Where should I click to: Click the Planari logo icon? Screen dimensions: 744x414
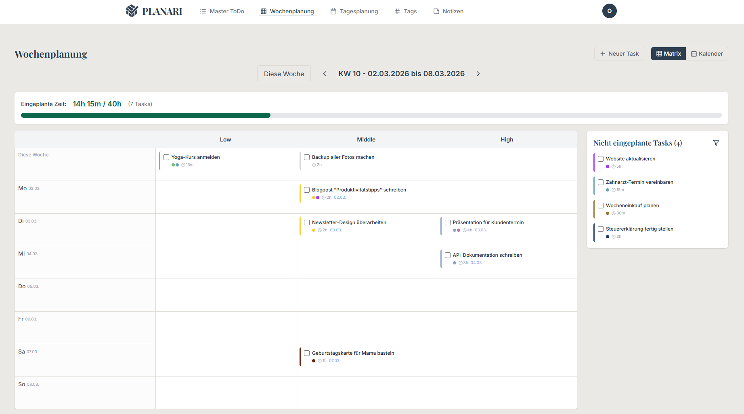click(132, 11)
